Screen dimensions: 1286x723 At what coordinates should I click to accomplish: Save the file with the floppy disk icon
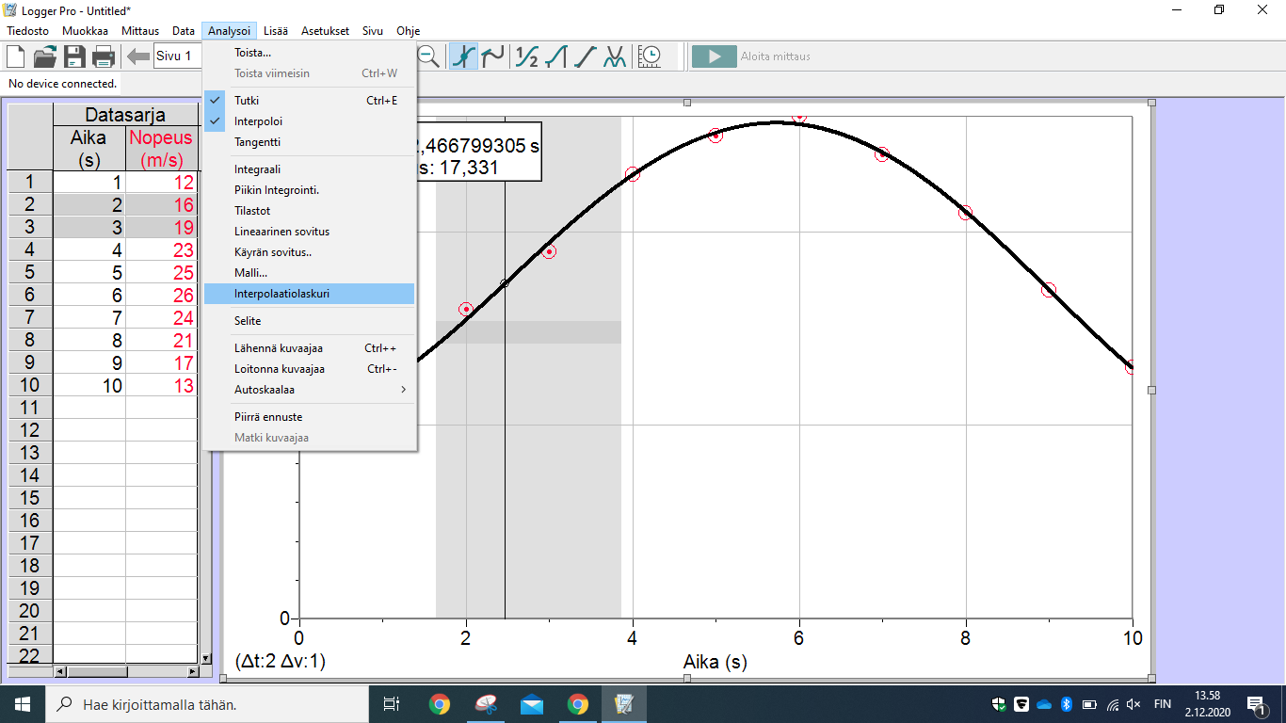pos(74,56)
